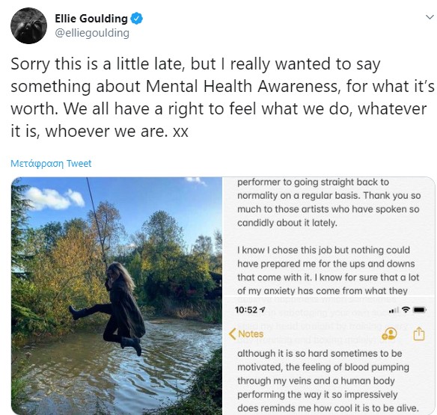
Task: Click the tweet text about Mental Health Awareness
Action: pos(222,97)
